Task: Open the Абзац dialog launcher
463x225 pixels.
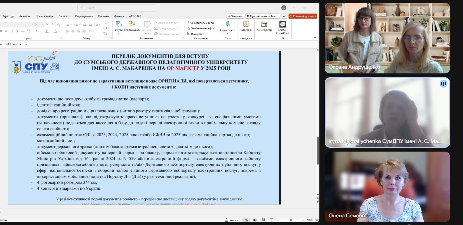Action: click(111, 38)
